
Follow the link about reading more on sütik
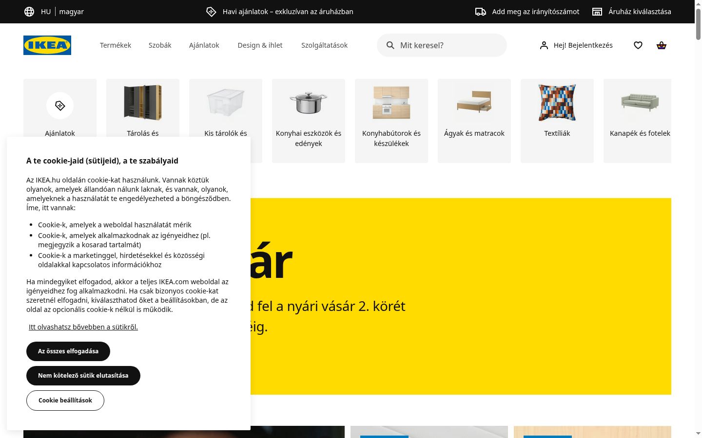[x=83, y=327]
